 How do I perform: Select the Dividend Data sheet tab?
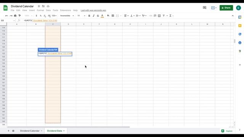[55, 131]
